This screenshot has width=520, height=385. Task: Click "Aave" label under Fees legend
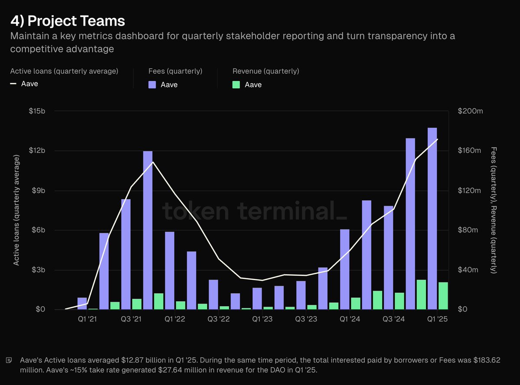169,85
